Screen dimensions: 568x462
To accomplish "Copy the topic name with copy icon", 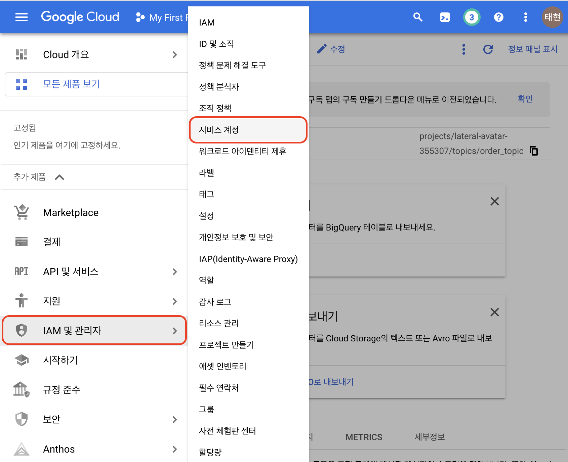I will coord(534,151).
